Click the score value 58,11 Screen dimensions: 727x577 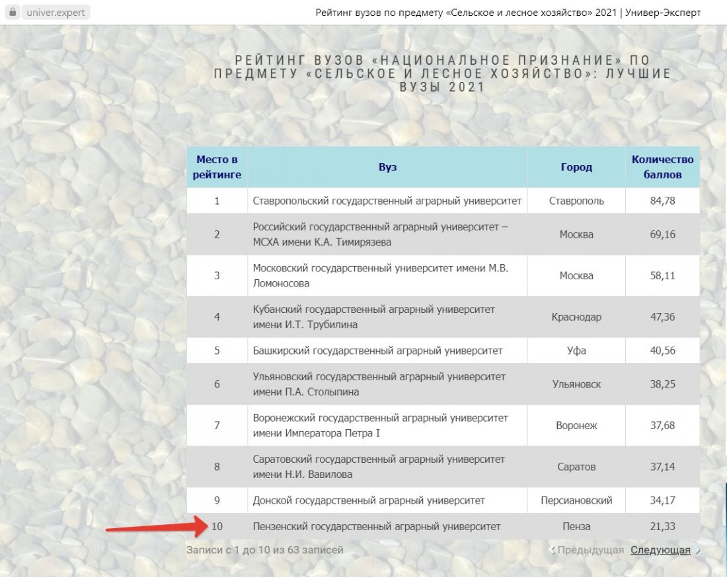point(662,275)
